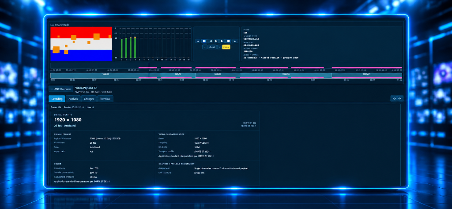Click the Transfer characteristic value 'SDR TV'
This screenshot has height=209, width=452.
click(94, 173)
